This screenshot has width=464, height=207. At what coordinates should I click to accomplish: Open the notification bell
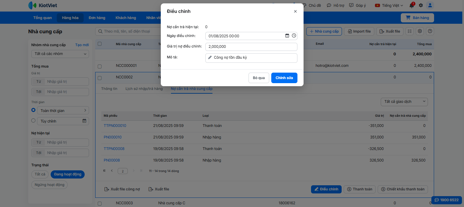pyautogui.click(x=412, y=5)
